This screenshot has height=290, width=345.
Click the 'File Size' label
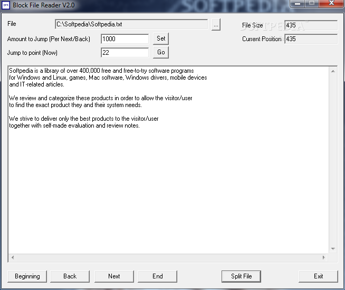[x=252, y=25]
